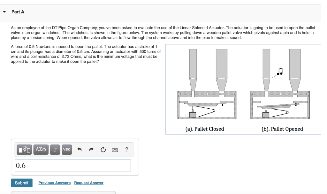This screenshot has height=194, width=327.
Task: Click the Request Answer link
Action: [x=89, y=183]
